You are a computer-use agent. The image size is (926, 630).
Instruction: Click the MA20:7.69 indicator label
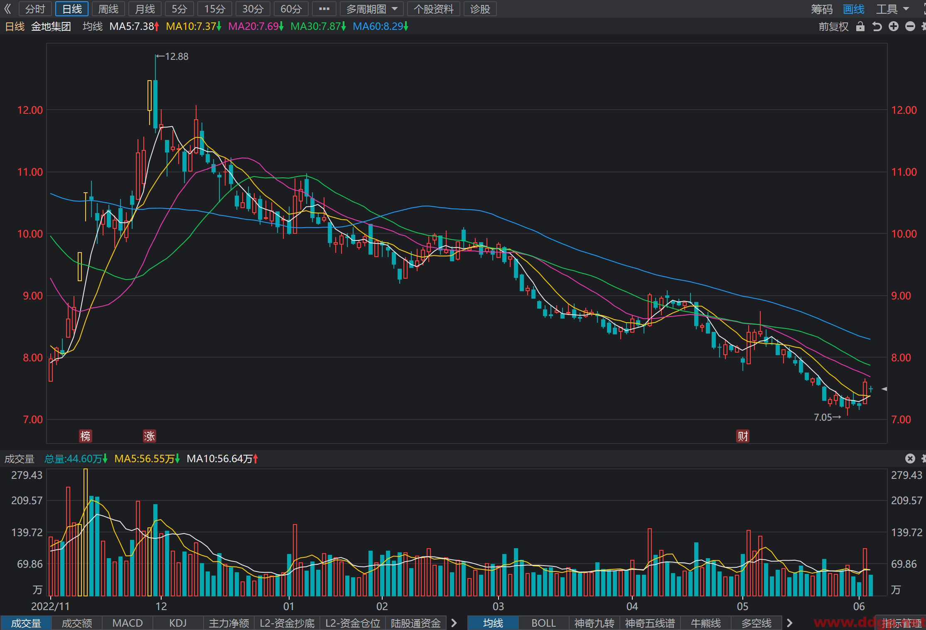click(x=256, y=27)
